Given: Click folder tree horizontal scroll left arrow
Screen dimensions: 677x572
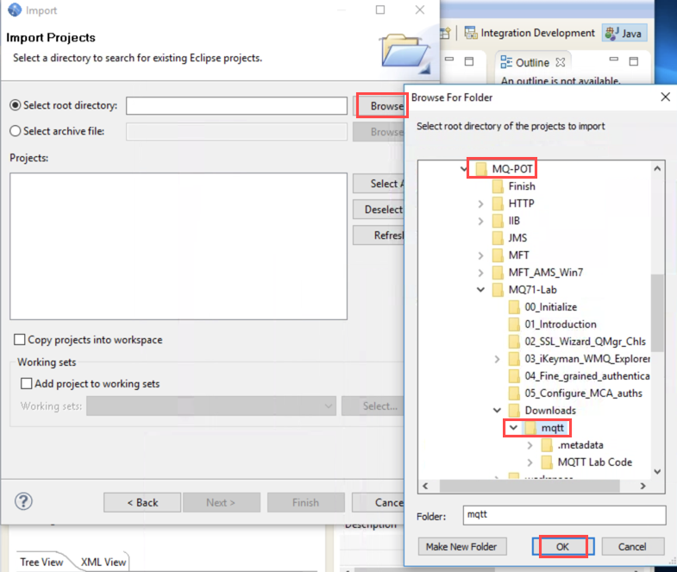Looking at the screenshot, I should [425, 486].
